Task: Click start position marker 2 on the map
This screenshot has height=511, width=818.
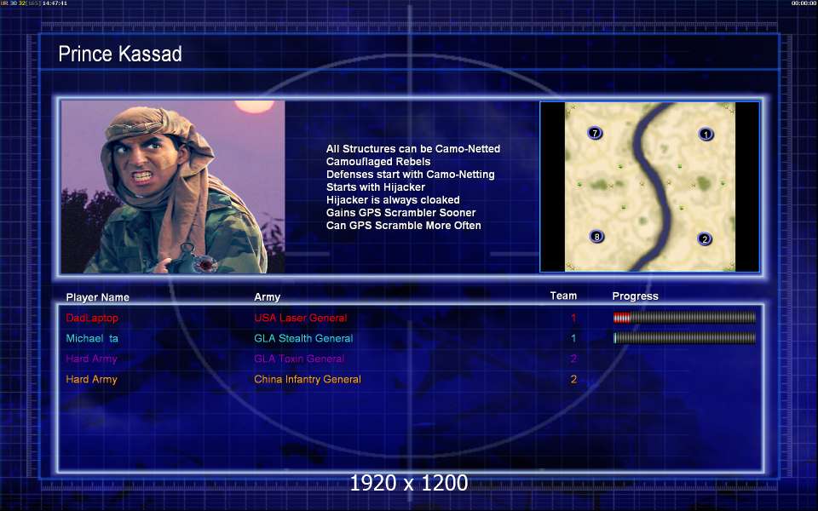Action: [x=705, y=238]
